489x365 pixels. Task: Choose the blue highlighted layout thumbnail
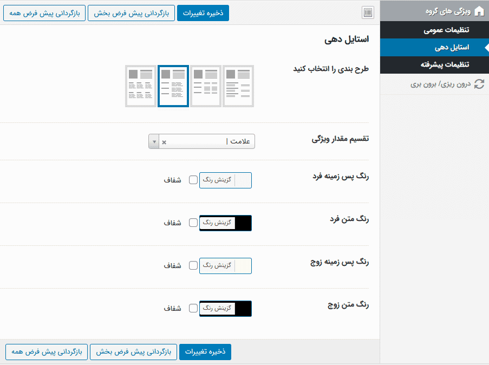click(173, 86)
